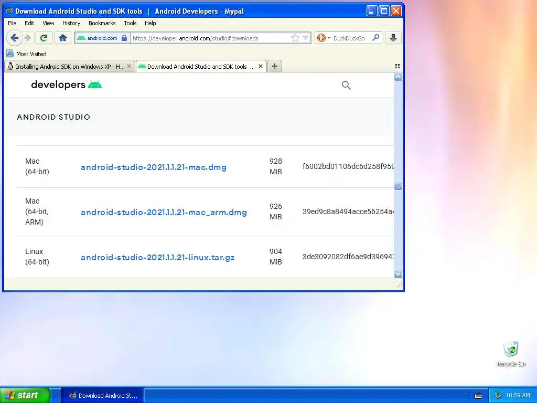537x403 pixels.
Task: Close the Installing Android SDK tab
Action: 129,66
